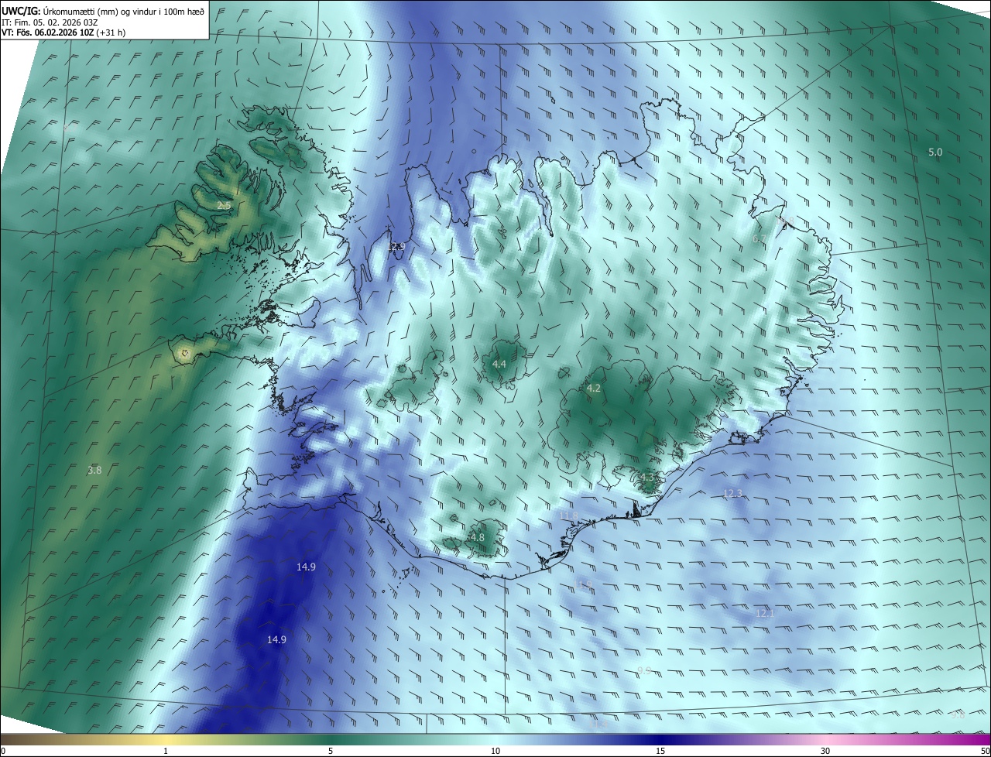Click the "IT: Fim. 05. 02. 2026 03Z" line
Screen dimensions: 991x757
point(48,22)
